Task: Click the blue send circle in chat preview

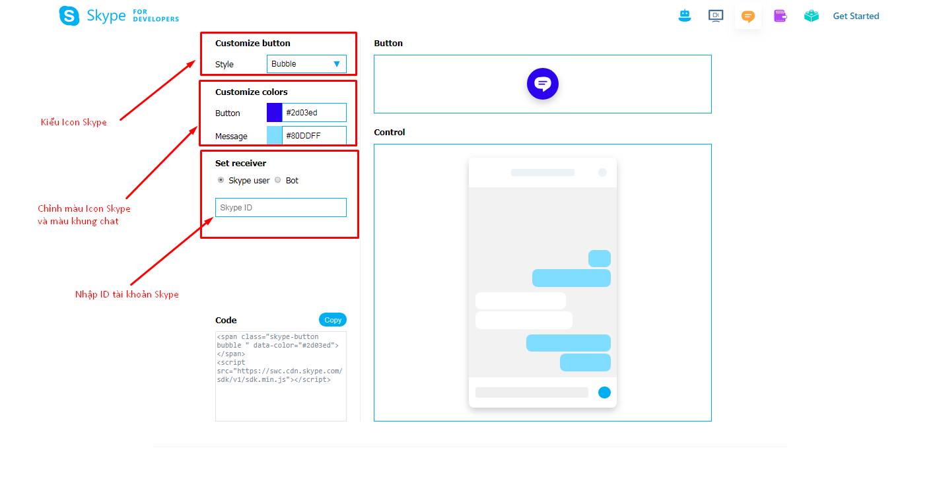Action: click(x=604, y=392)
